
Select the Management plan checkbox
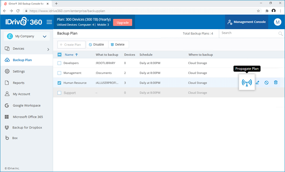tap(59, 73)
